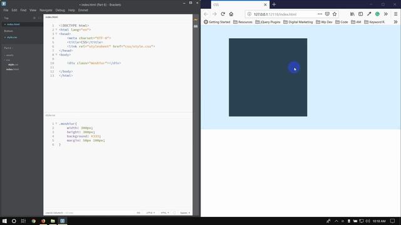Open style.css in the project file tree
The height and width of the screenshot is (225, 401).
click(13, 65)
